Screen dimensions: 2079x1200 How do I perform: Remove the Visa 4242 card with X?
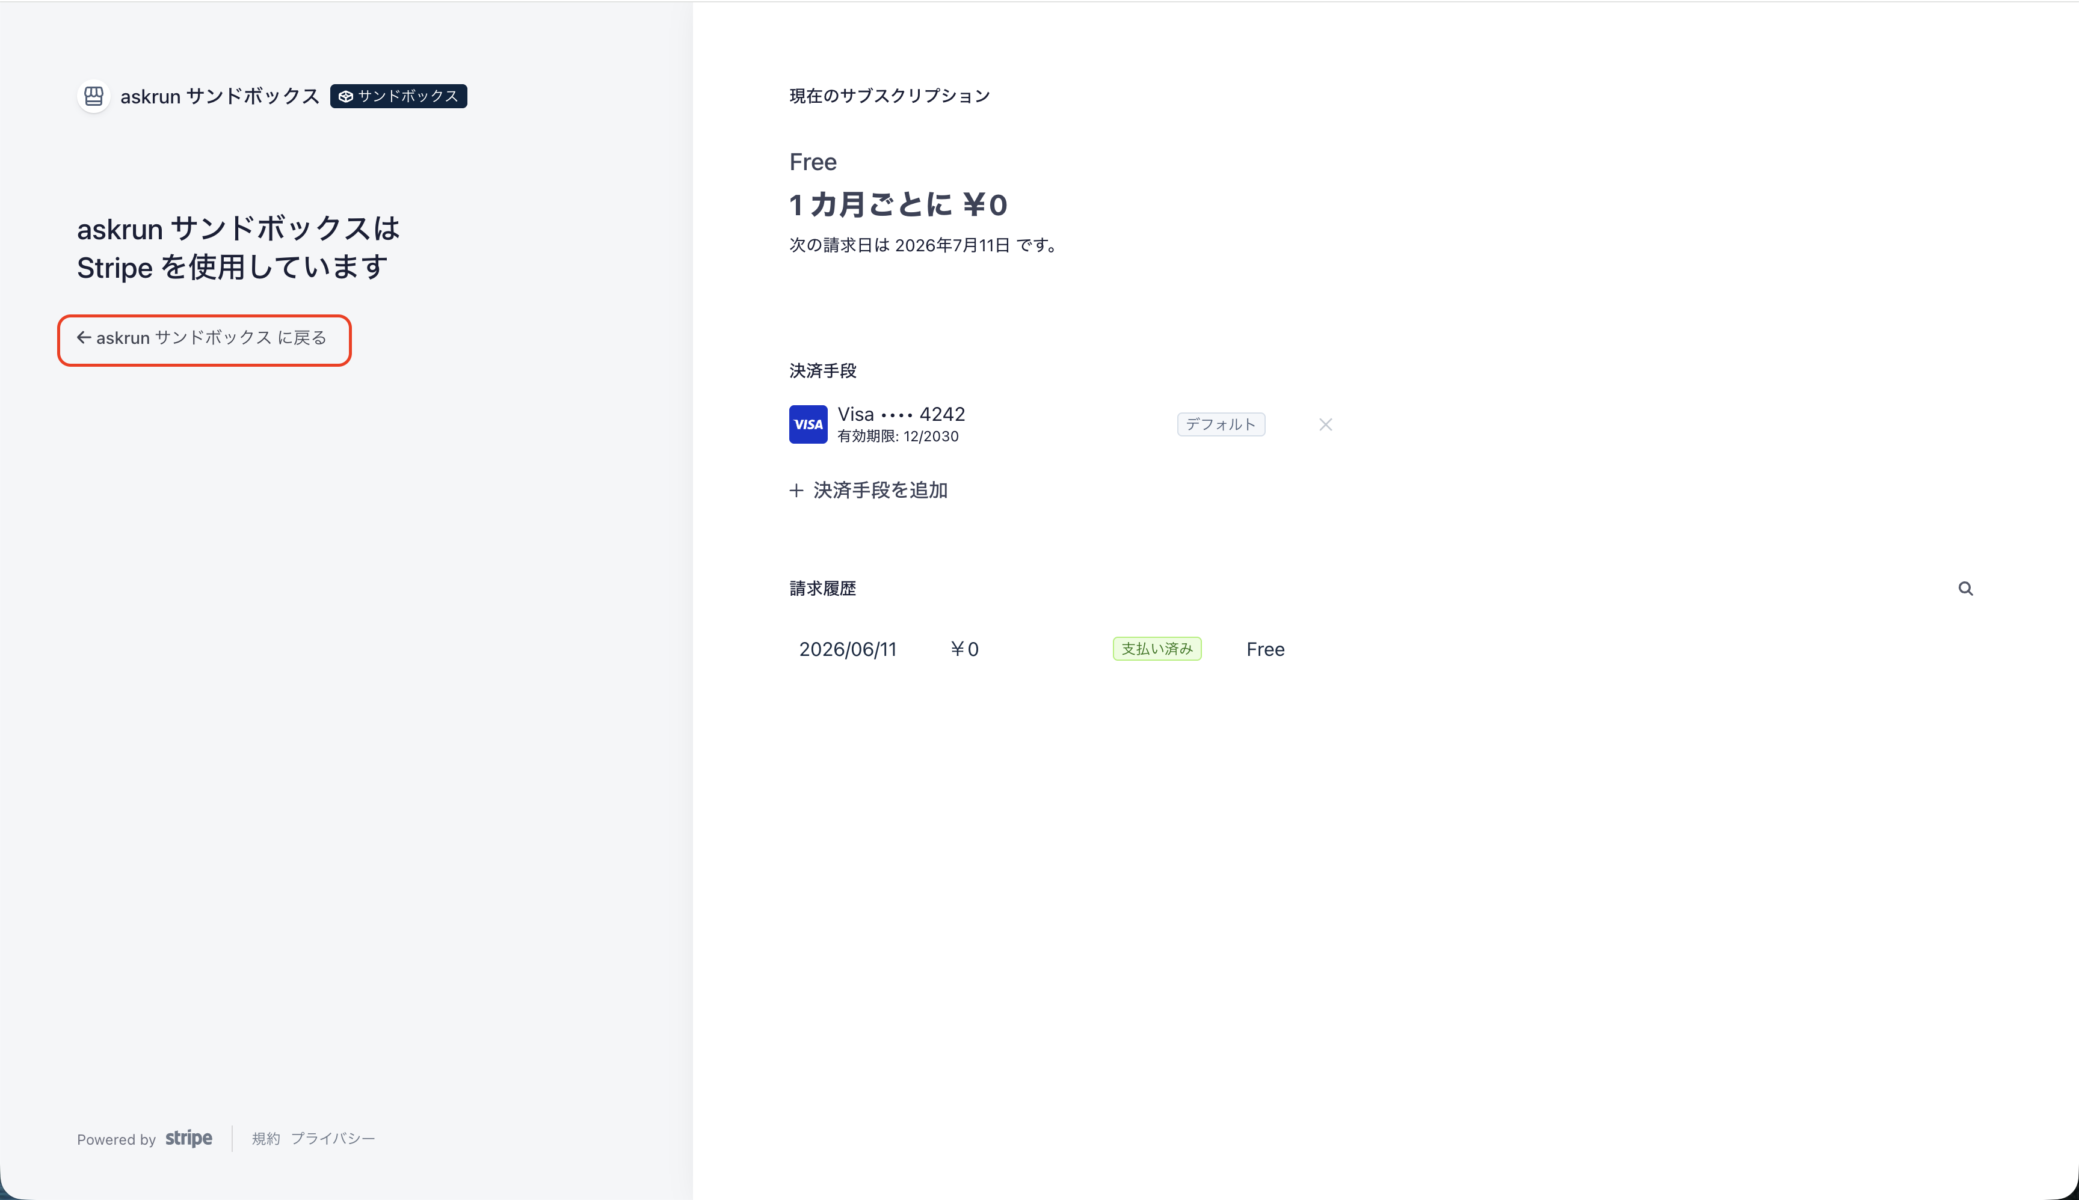(x=1325, y=424)
